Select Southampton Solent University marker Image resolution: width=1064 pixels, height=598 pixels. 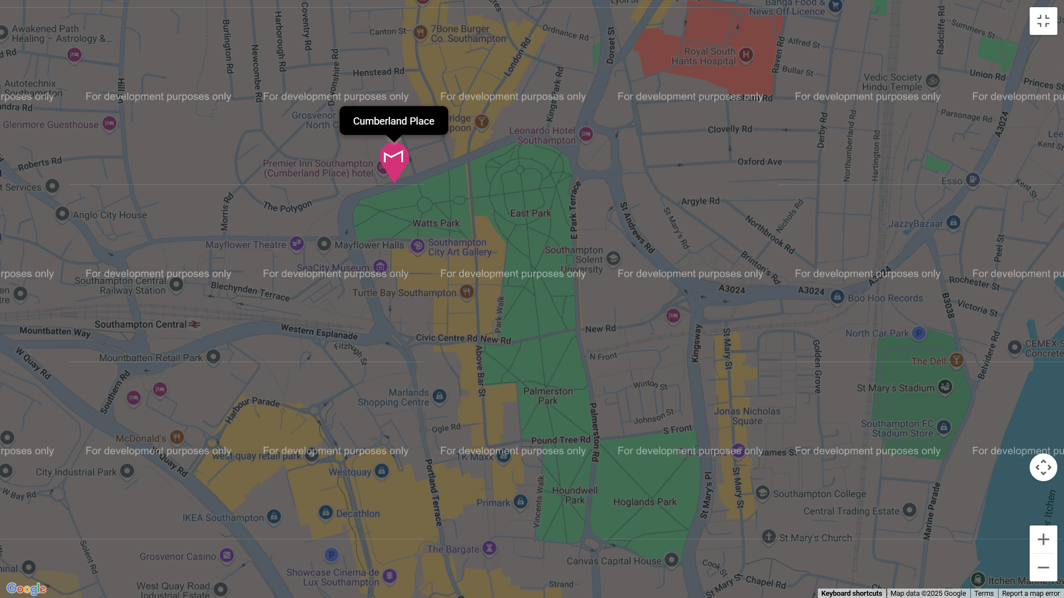[x=613, y=258]
